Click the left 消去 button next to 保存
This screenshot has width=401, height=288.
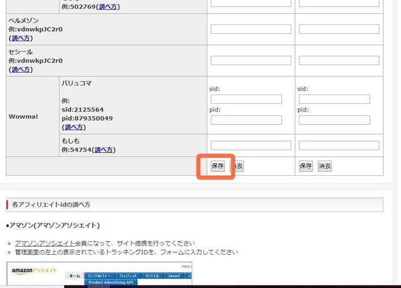[x=237, y=166]
